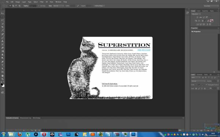Select the Horizontal Type tool
The width and height of the screenshot is (220, 137).
point(3,65)
